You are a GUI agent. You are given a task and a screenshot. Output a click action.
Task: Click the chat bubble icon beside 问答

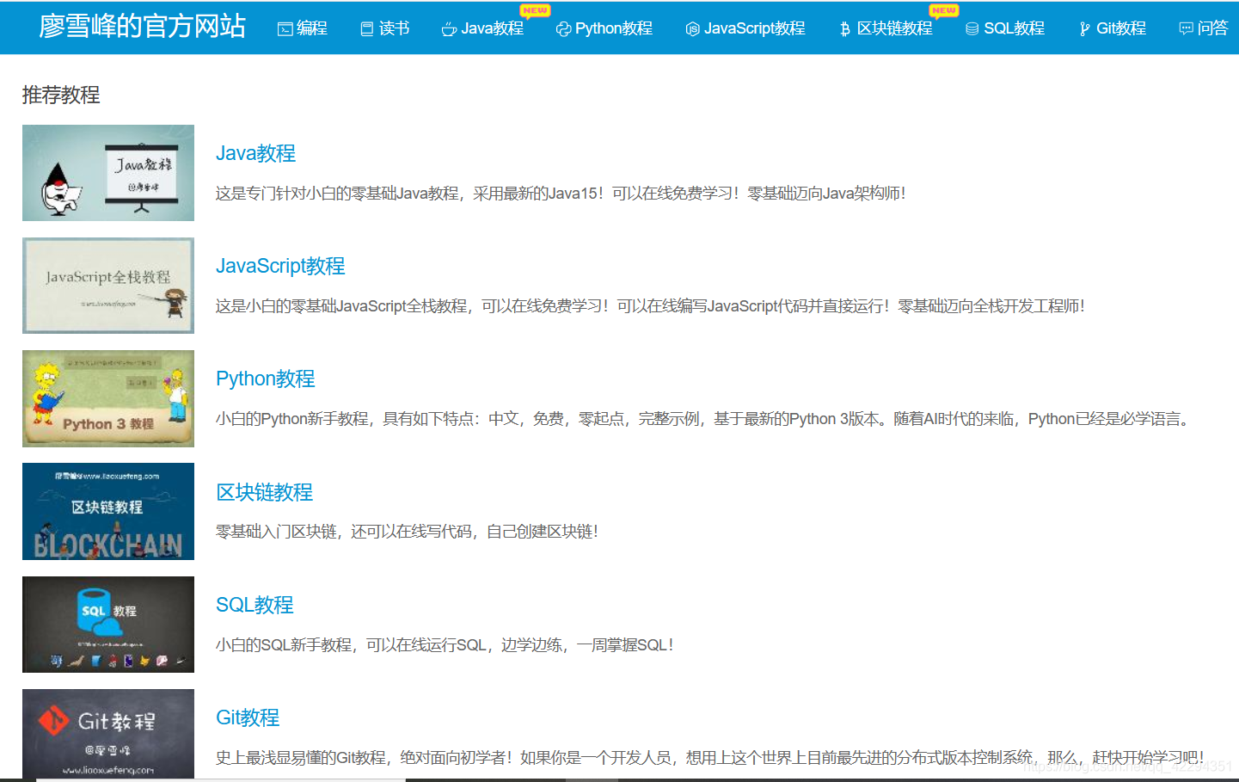coord(1186,29)
